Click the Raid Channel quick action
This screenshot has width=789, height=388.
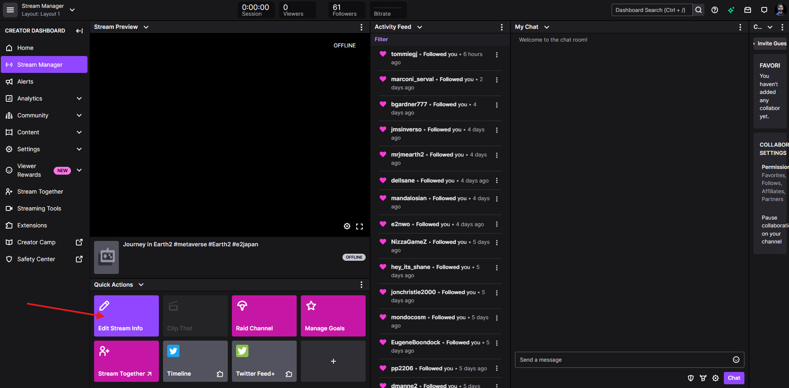[x=264, y=316]
